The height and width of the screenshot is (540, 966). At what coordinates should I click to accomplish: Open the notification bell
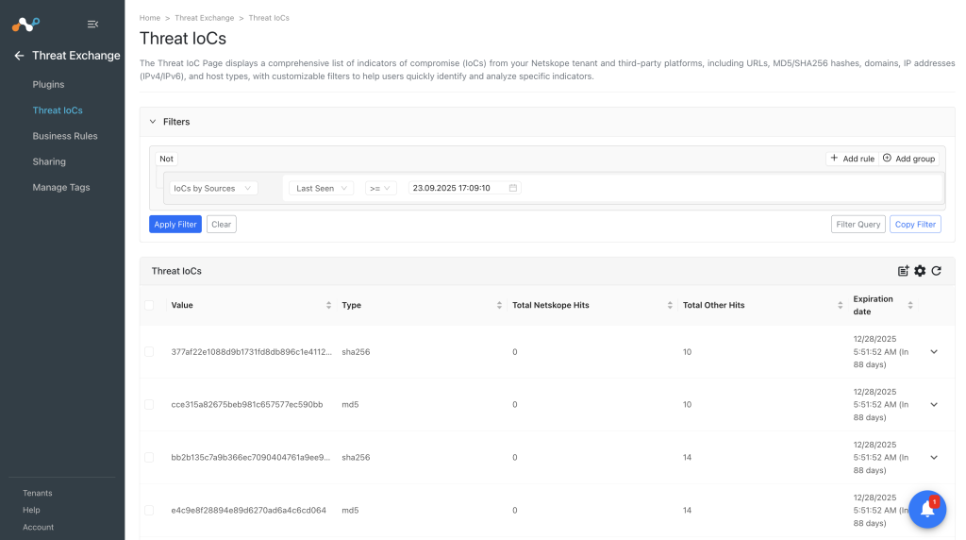click(x=927, y=509)
